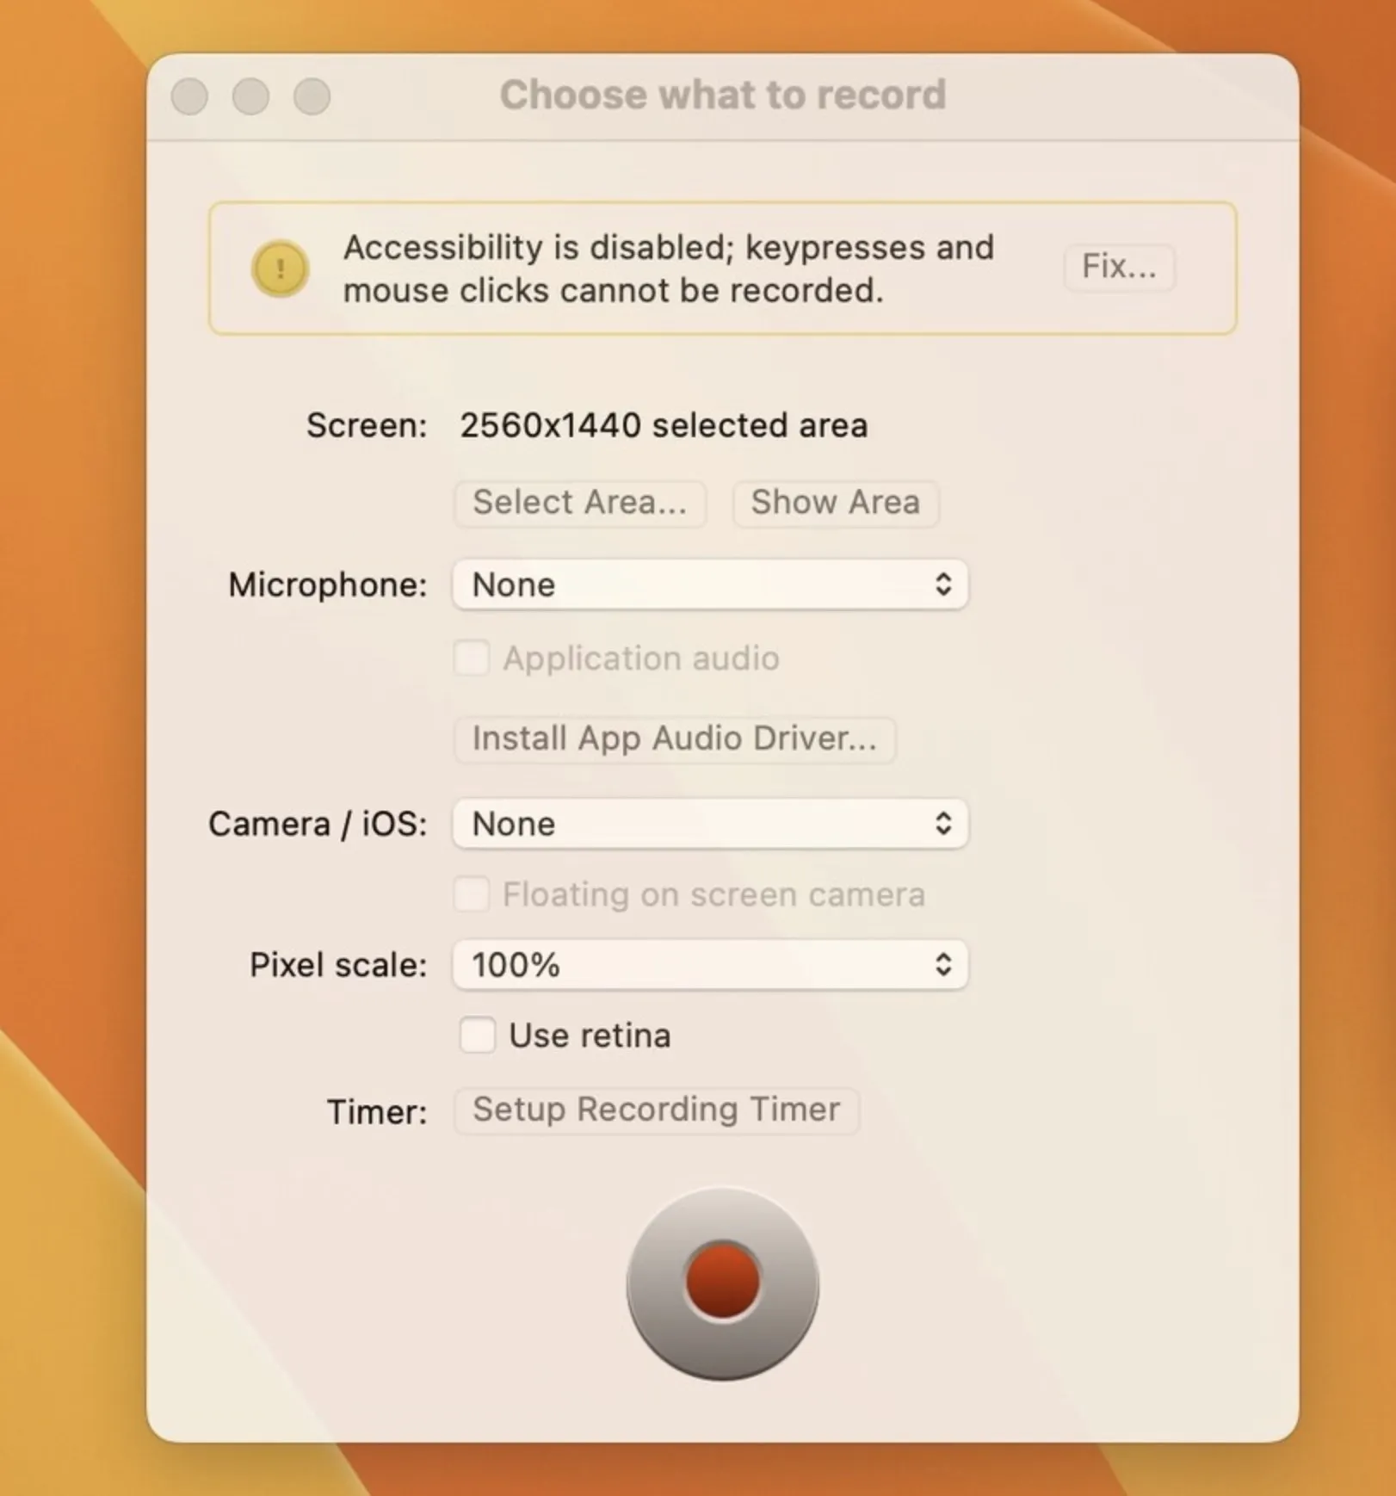Viewport: 1396px width, 1496px height.
Task: Click the yellow accessibility warning icon
Action: pos(280,269)
